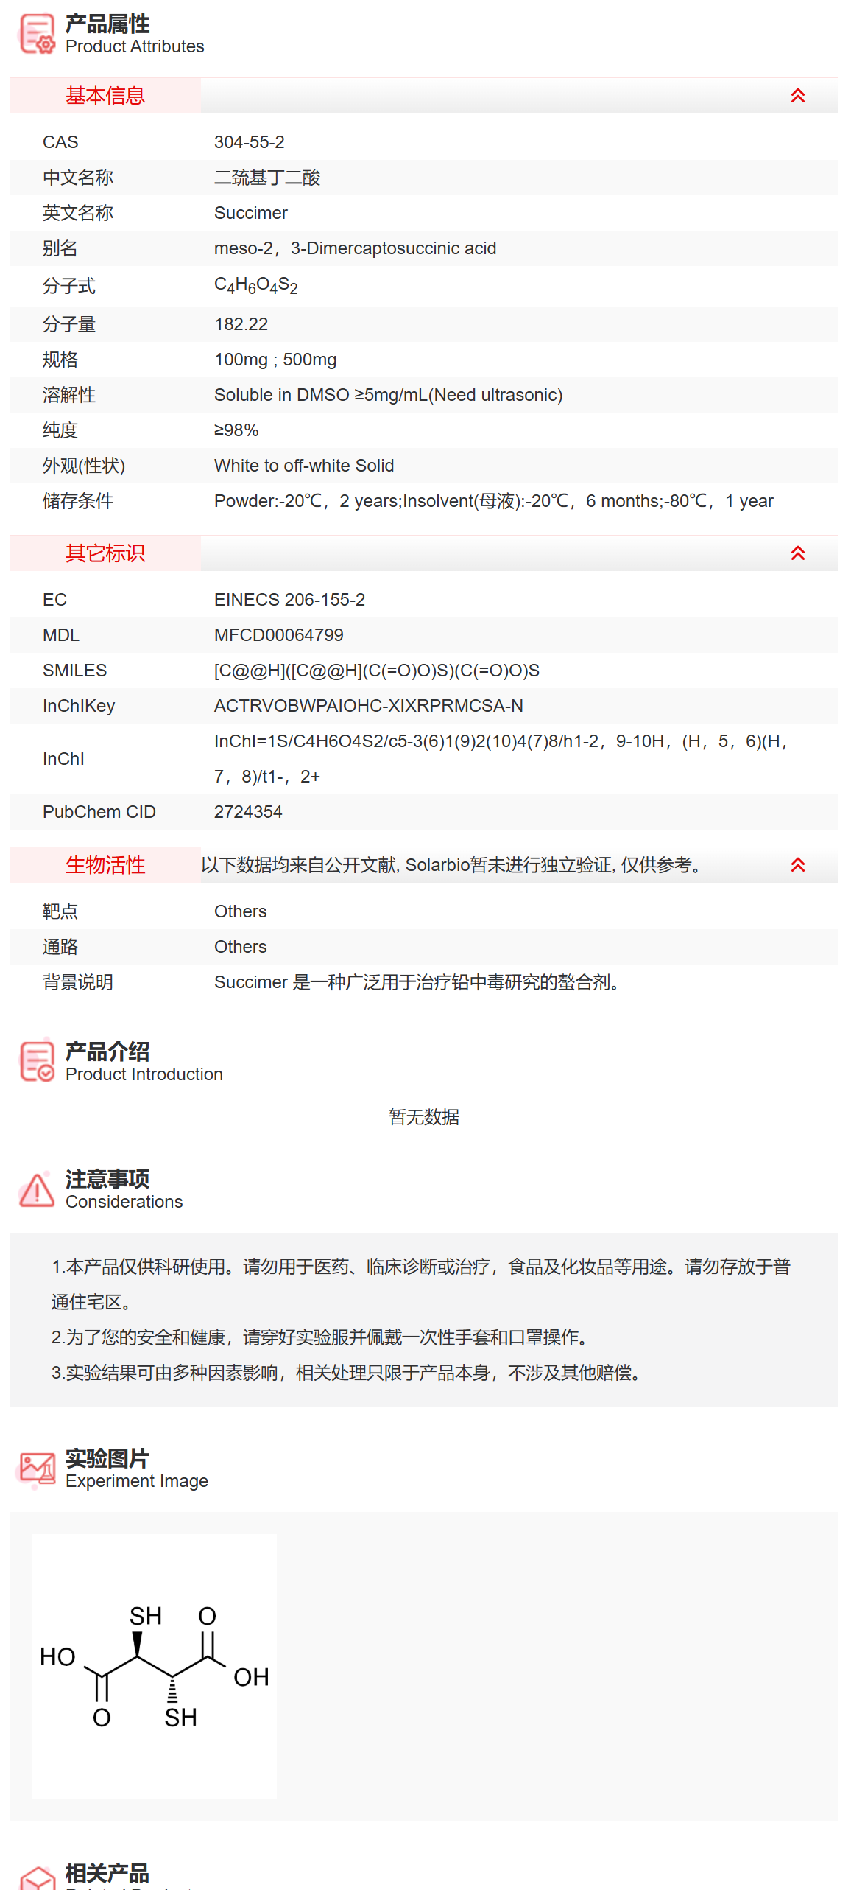The image size is (851, 1890).
Task: Click the Powder storage condition text
Action: click(x=494, y=501)
